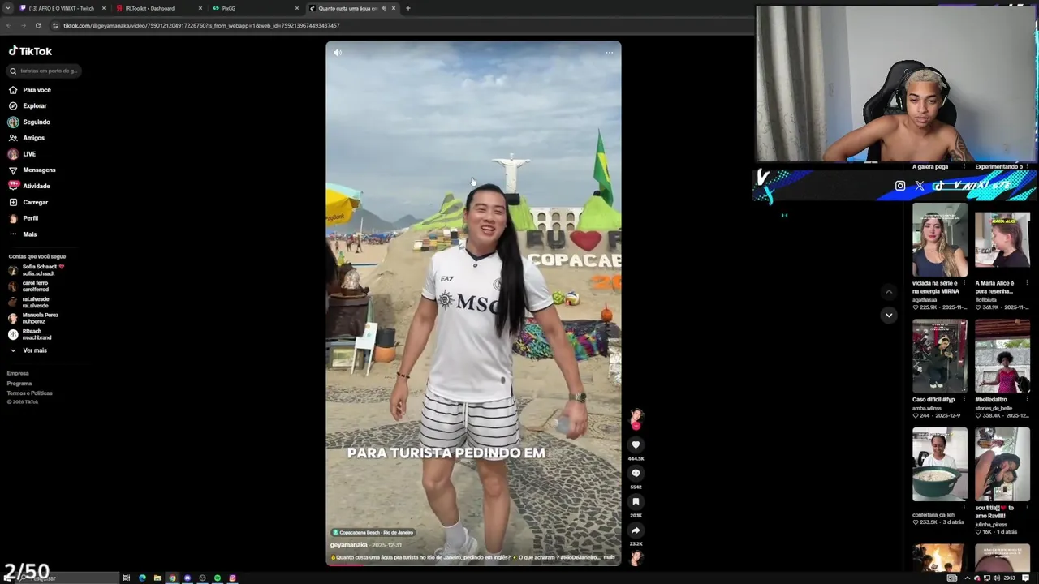Open the taskbar volume control

point(996,578)
